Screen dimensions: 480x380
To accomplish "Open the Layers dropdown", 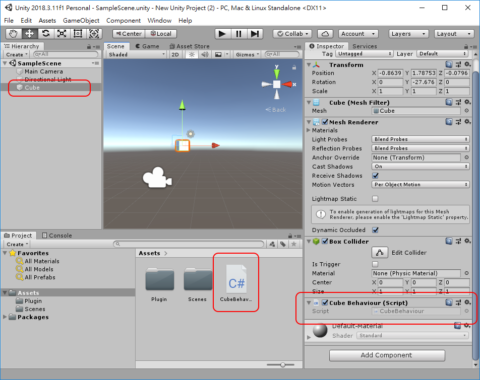I will (x=407, y=34).
